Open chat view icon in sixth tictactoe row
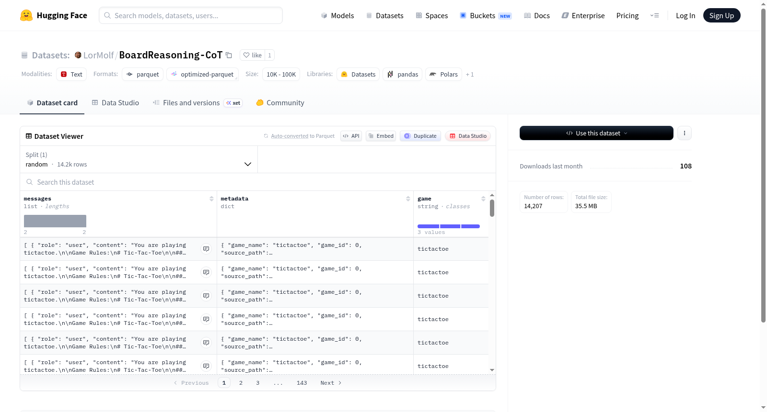767x412 pixels. point(206,366)
